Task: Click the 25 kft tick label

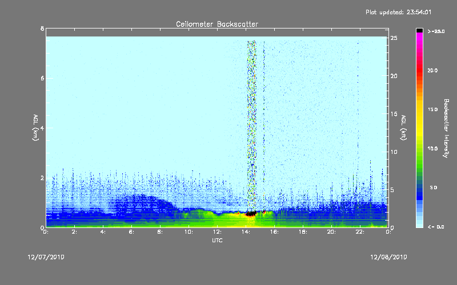Action: (394, 38)
